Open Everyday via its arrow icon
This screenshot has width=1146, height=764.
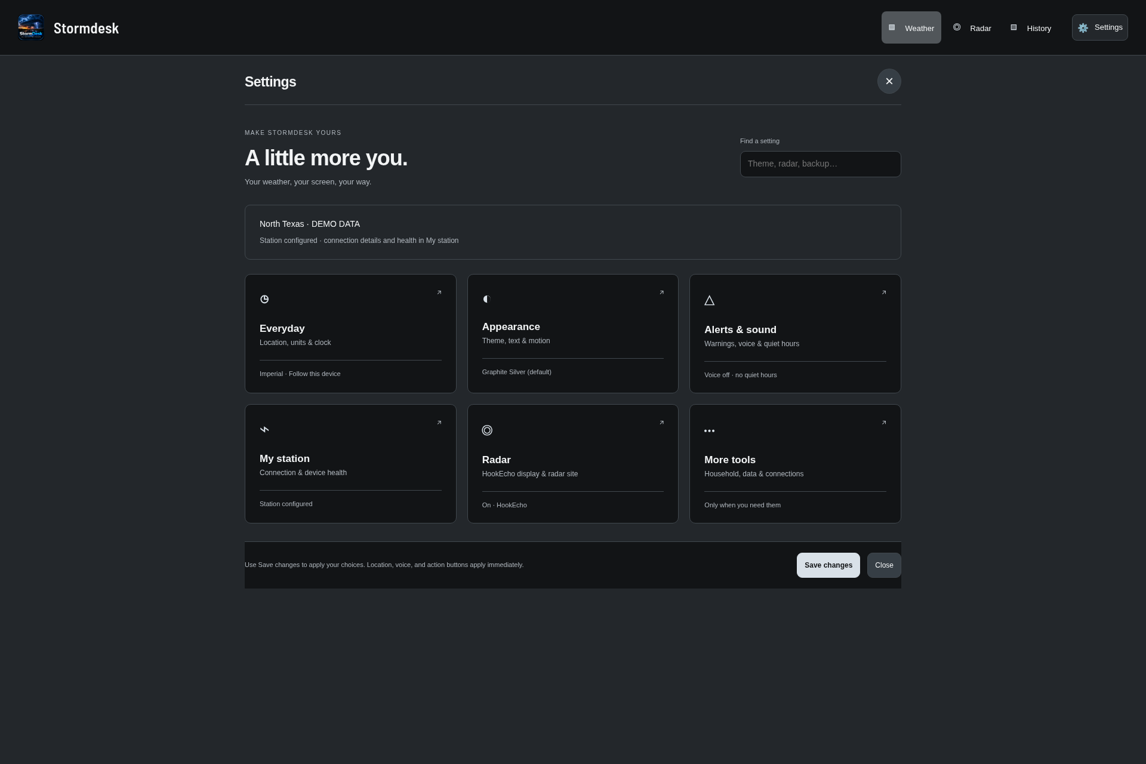(439, 292)
